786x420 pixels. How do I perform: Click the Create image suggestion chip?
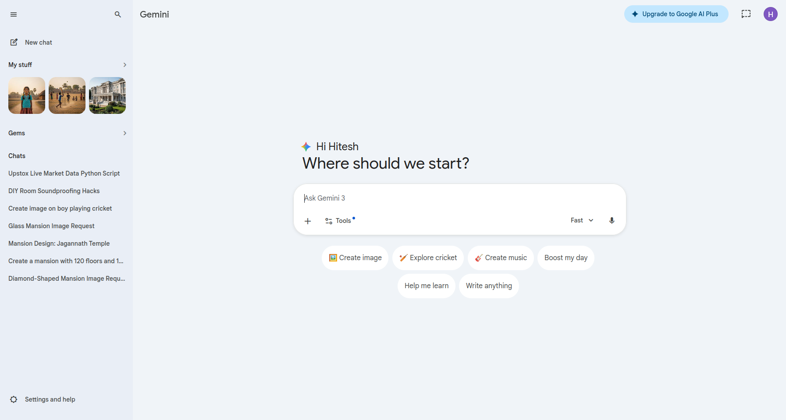355,258
